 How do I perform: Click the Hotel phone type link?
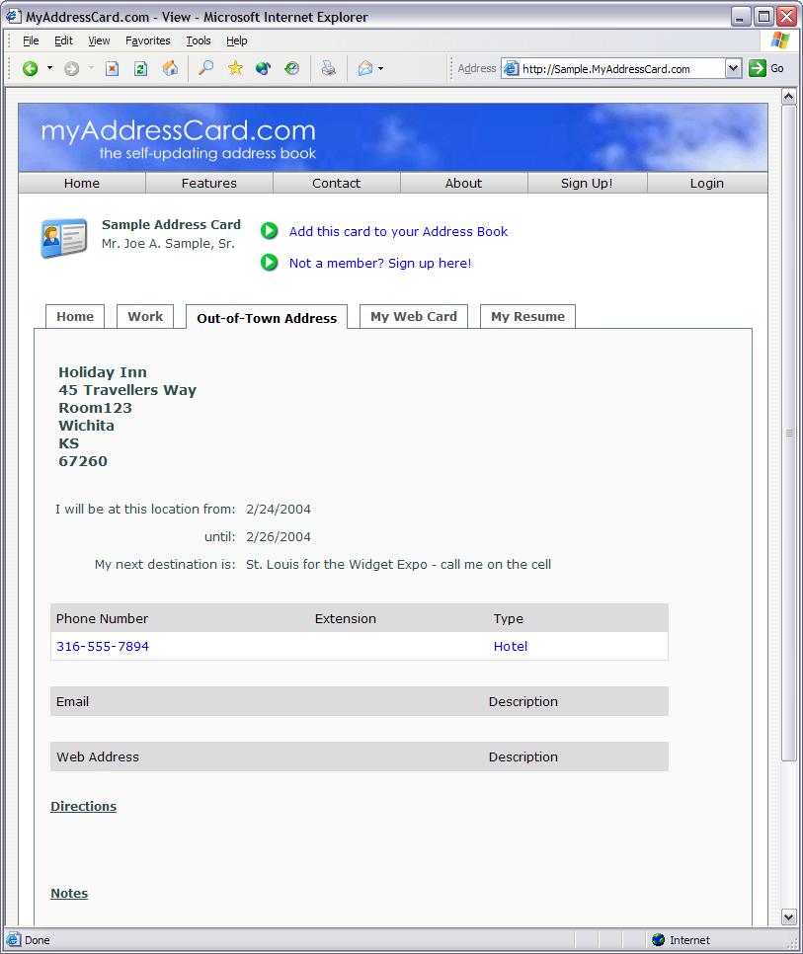point(511,646)
